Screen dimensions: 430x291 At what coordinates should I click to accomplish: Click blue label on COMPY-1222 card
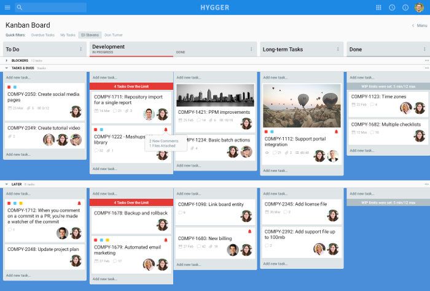(101, 130)
